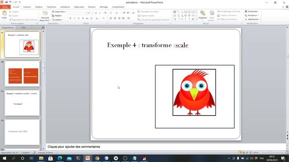Insert a text box from shapes gallery
The image size is (289, 162).
pyautogui.click(x=175, y=12)
